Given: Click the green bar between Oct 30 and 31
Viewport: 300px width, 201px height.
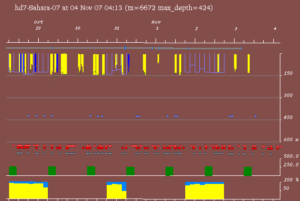Looking at the screenshot, I should pyautogui.click(x=91, y=171).
